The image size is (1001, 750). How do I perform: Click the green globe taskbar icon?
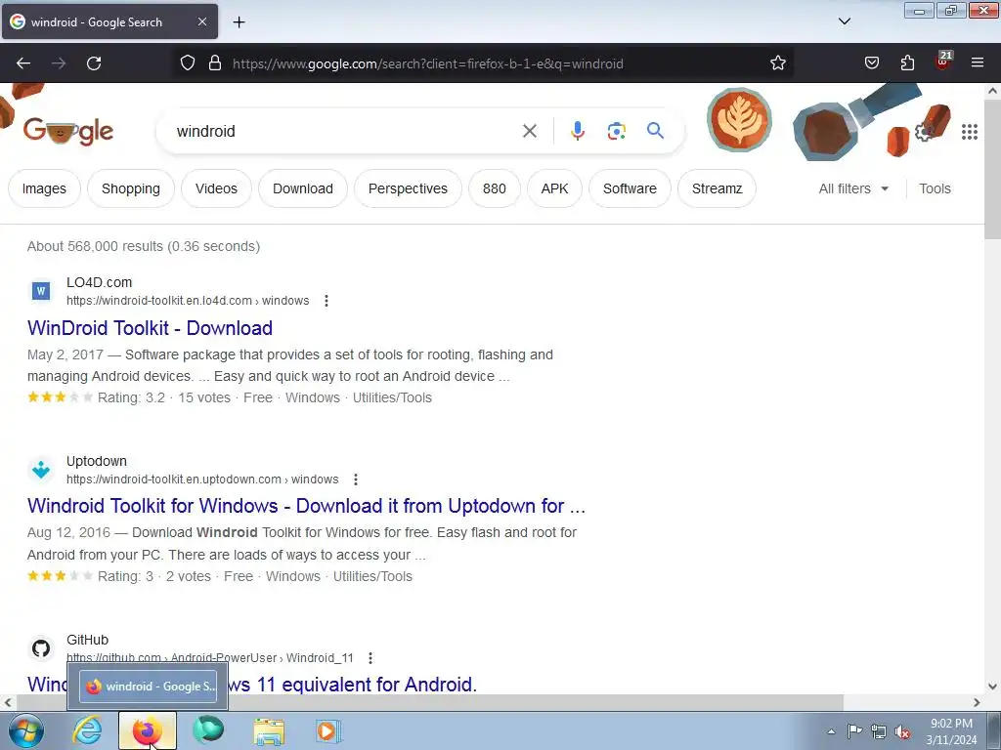pos(208,730)
